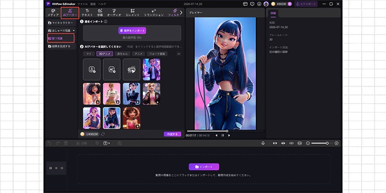Click the timeline zoom-out minus icon
This screenshot has width=386, height=193.
(x=308, y=143)
